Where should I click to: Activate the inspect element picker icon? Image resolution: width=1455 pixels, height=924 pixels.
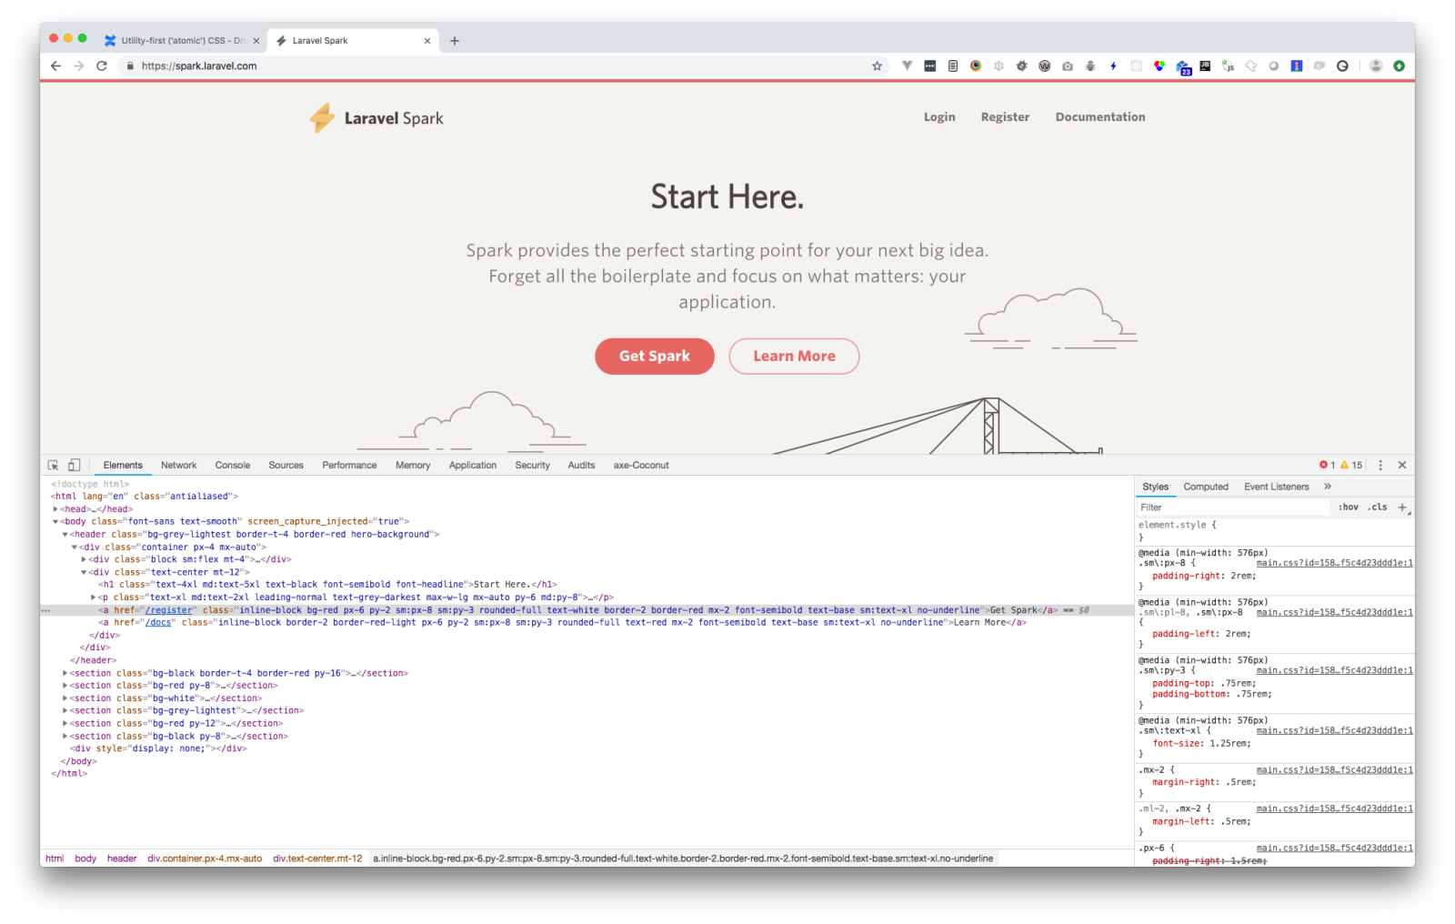pos(53,465)
